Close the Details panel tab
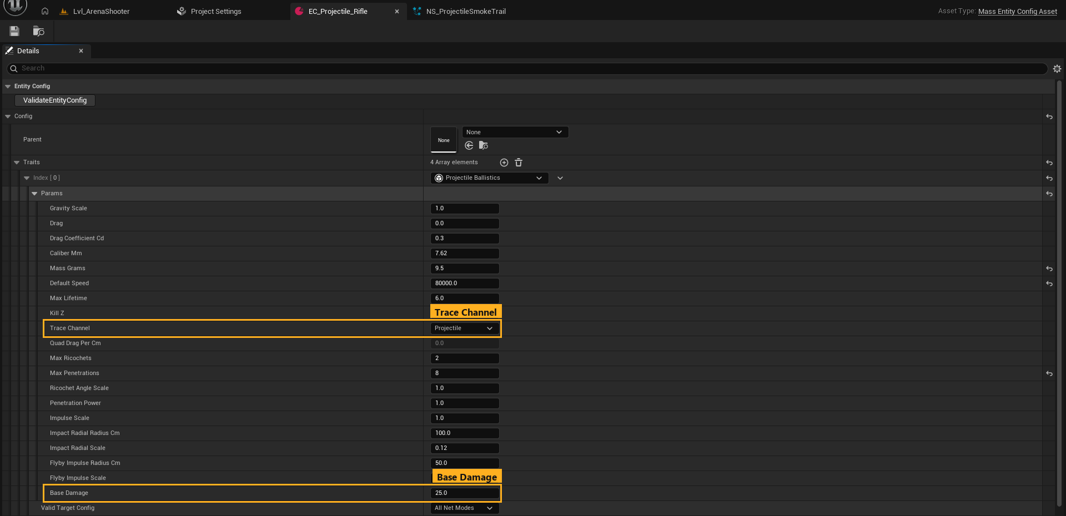This screenshot has width=1066, height=516. [81, 51]
